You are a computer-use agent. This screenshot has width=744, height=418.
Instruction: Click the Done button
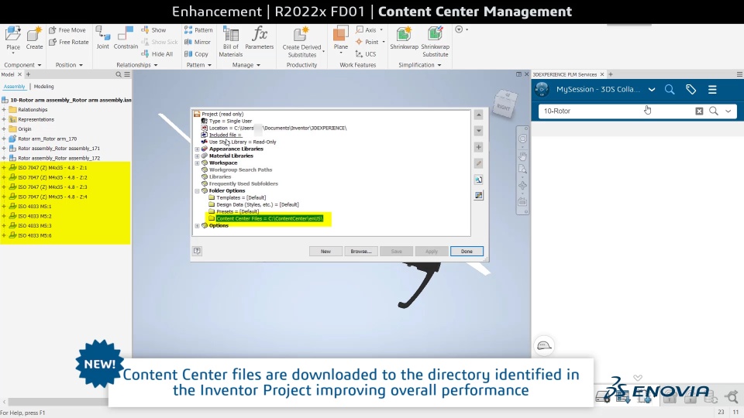[467, 251]
